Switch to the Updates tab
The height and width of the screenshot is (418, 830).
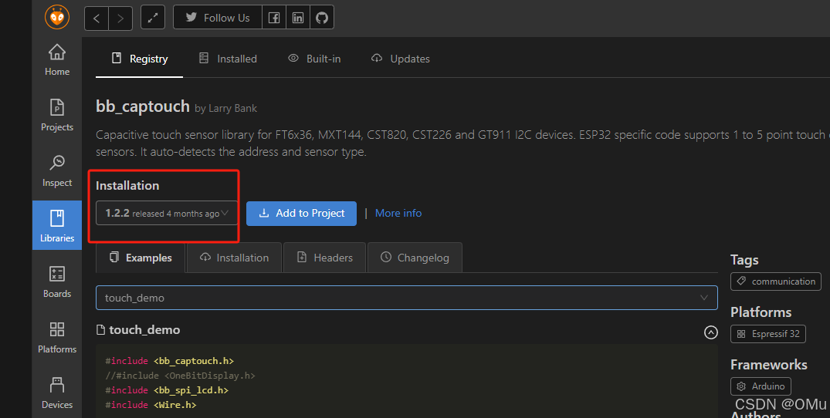(x=401, y=59)
